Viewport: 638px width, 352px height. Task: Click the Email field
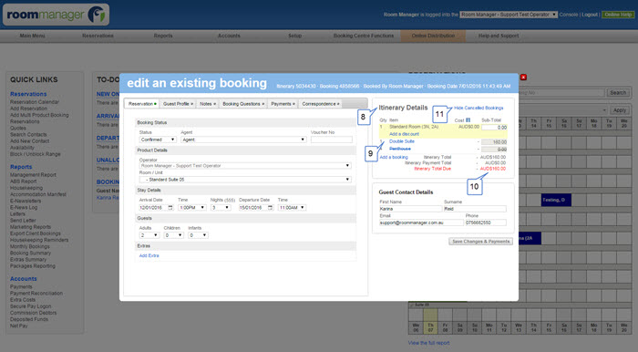(421, 223)
